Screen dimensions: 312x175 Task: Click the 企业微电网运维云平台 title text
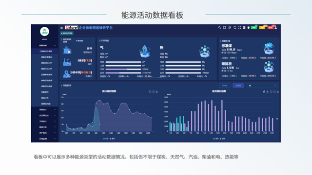[x=96, y=28]
